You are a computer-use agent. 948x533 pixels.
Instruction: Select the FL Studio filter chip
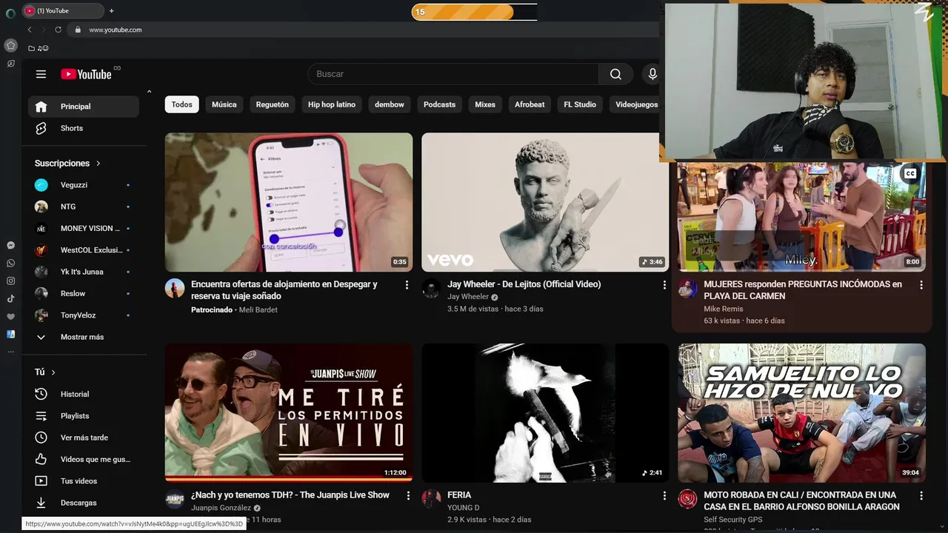[x=580, y=104]
